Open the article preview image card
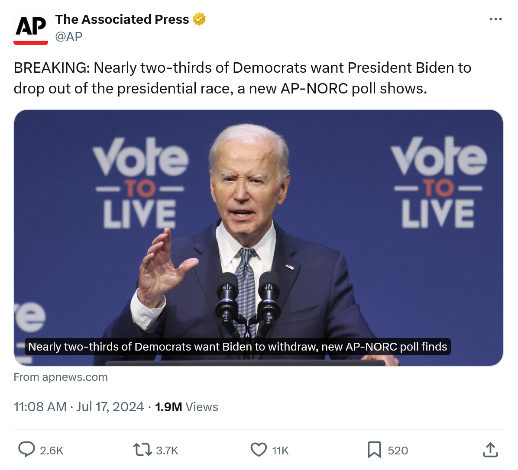 point(259,216)
